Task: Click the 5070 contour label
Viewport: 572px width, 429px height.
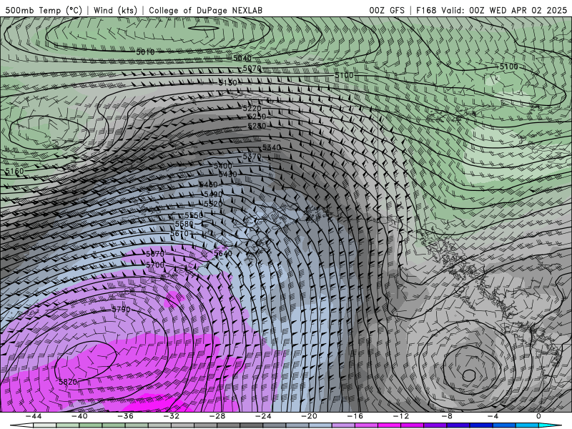Action: tap(252, 68)
